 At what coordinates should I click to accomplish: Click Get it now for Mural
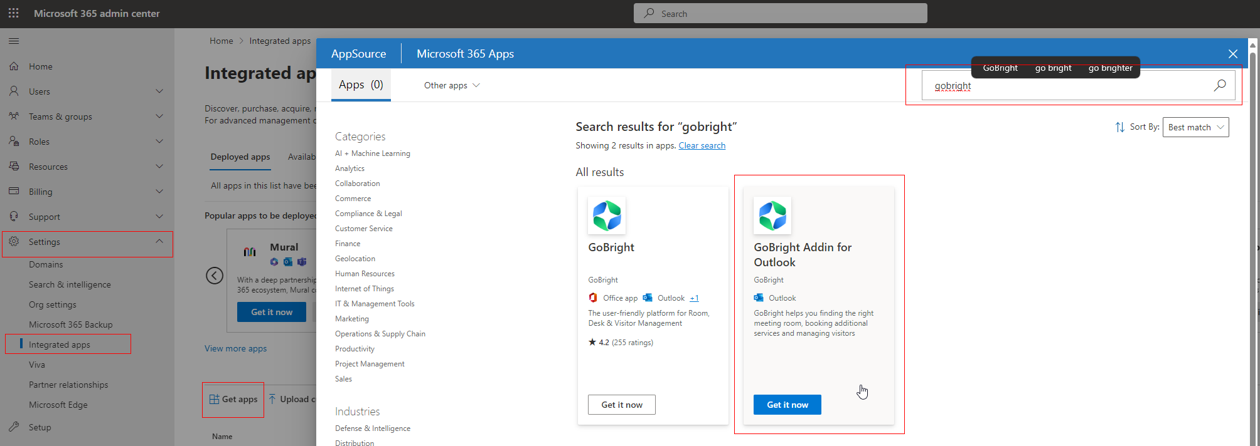pos(272,312)
